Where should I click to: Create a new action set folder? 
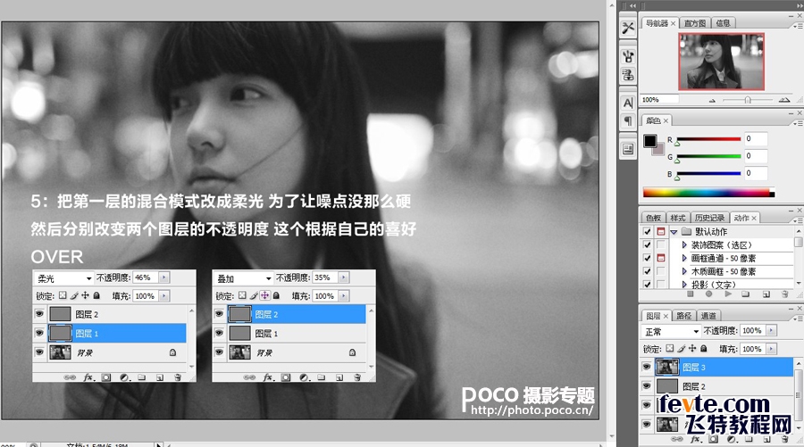(746, 294)
